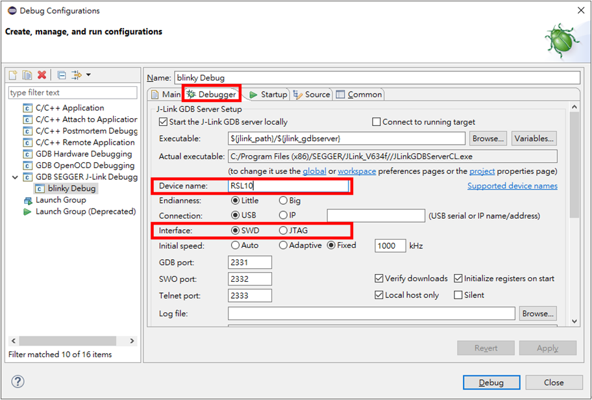Delete selected configuration with the red X icon
The width and height of the screenshot is (592, 400).
coord(42,75)
